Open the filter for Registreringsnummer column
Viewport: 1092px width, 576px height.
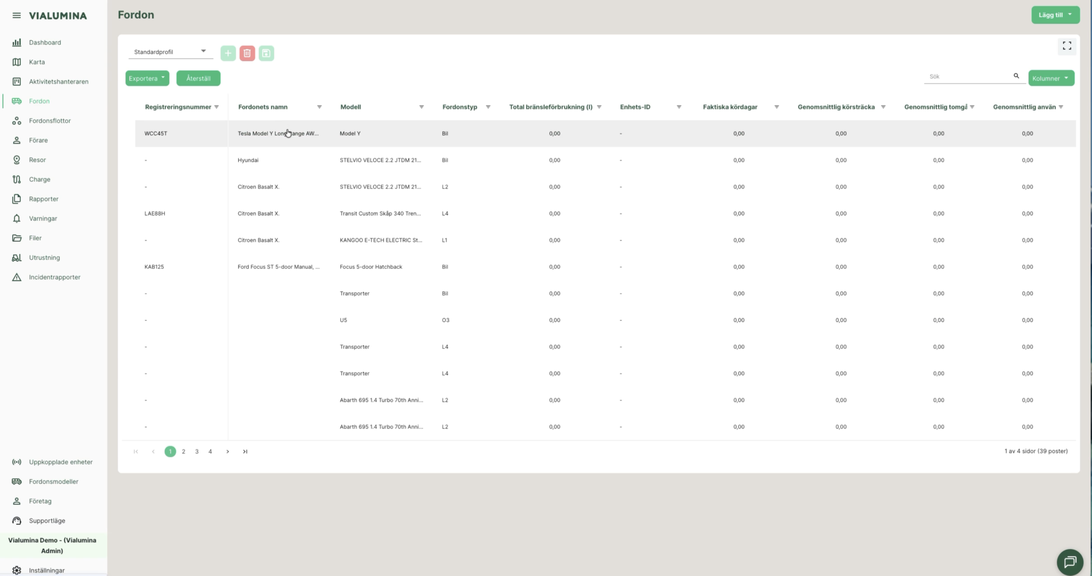point(217,107)
